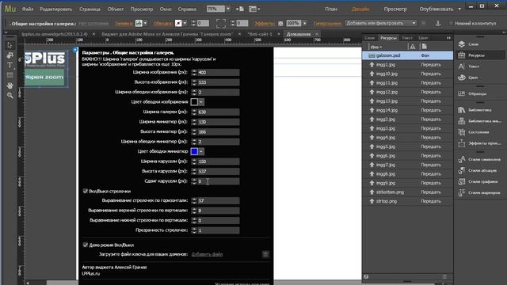Toggle effects checkbox beside Эффекты
This screenshot has width=507, height=285.
click(280, 23)
